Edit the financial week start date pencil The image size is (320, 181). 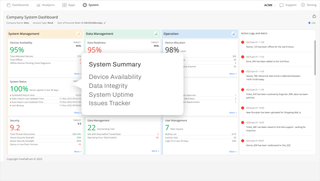point(105,22)
